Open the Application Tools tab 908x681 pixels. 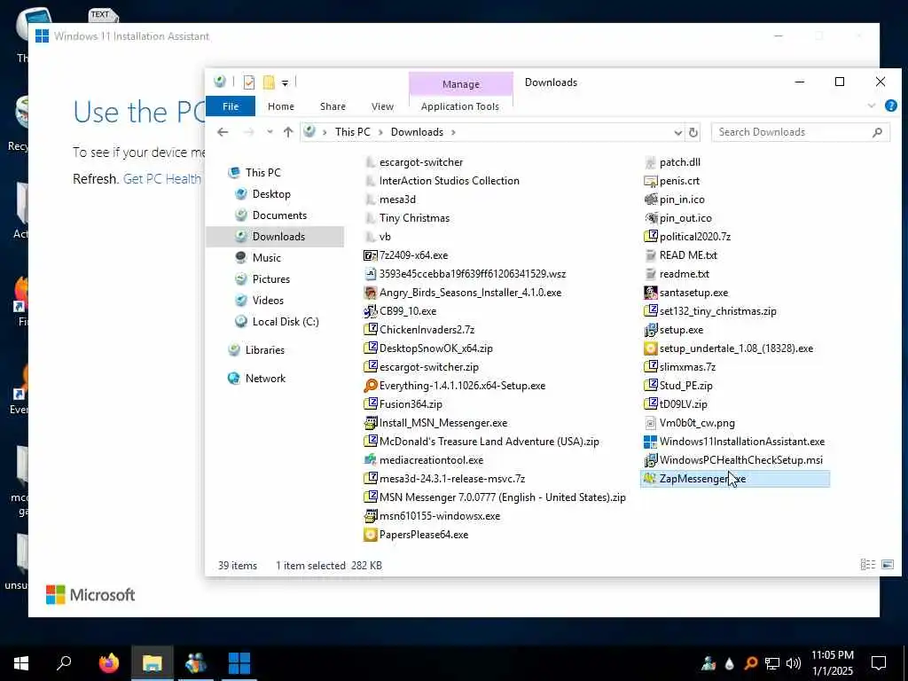(x=460, y=106)
